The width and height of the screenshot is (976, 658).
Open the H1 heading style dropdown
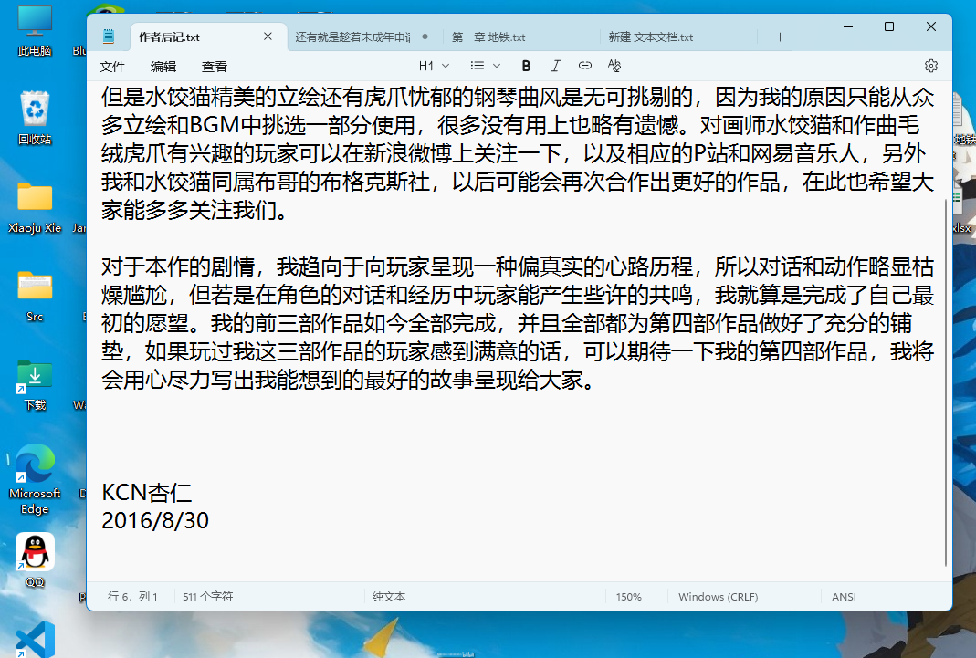coord(433,65)
